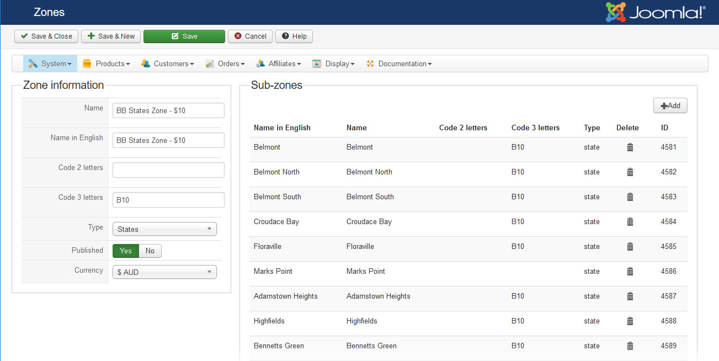Open the System menu
Image resolution: width=719 pixels, height=361 pixels.
(50, 64)
